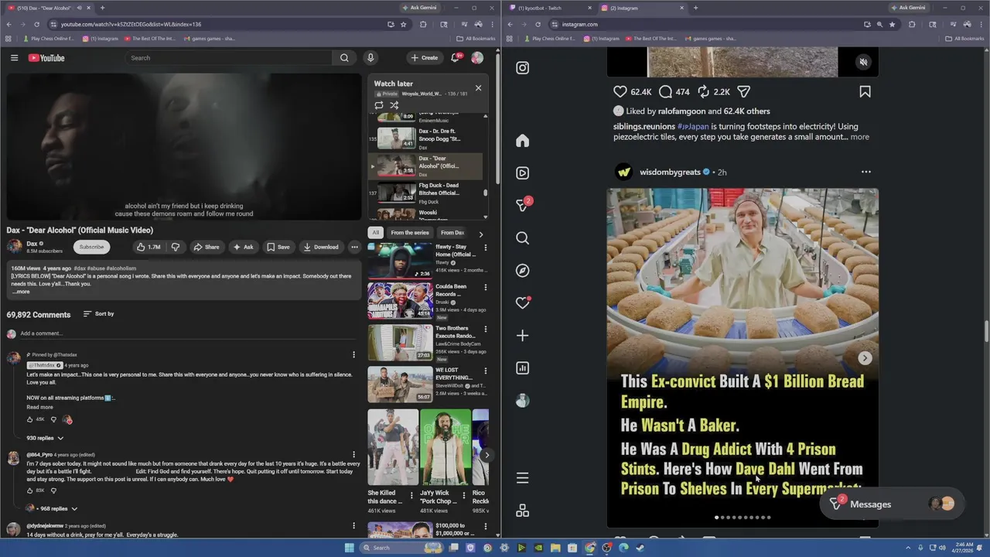Share the Dear Alcohol video

(207, 247)
